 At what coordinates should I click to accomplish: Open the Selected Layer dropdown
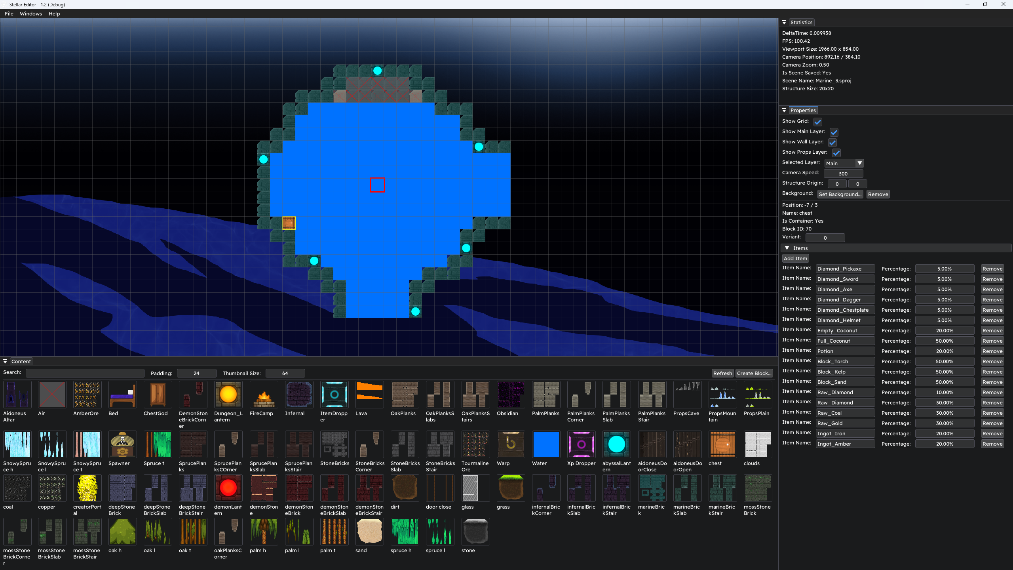844,163
